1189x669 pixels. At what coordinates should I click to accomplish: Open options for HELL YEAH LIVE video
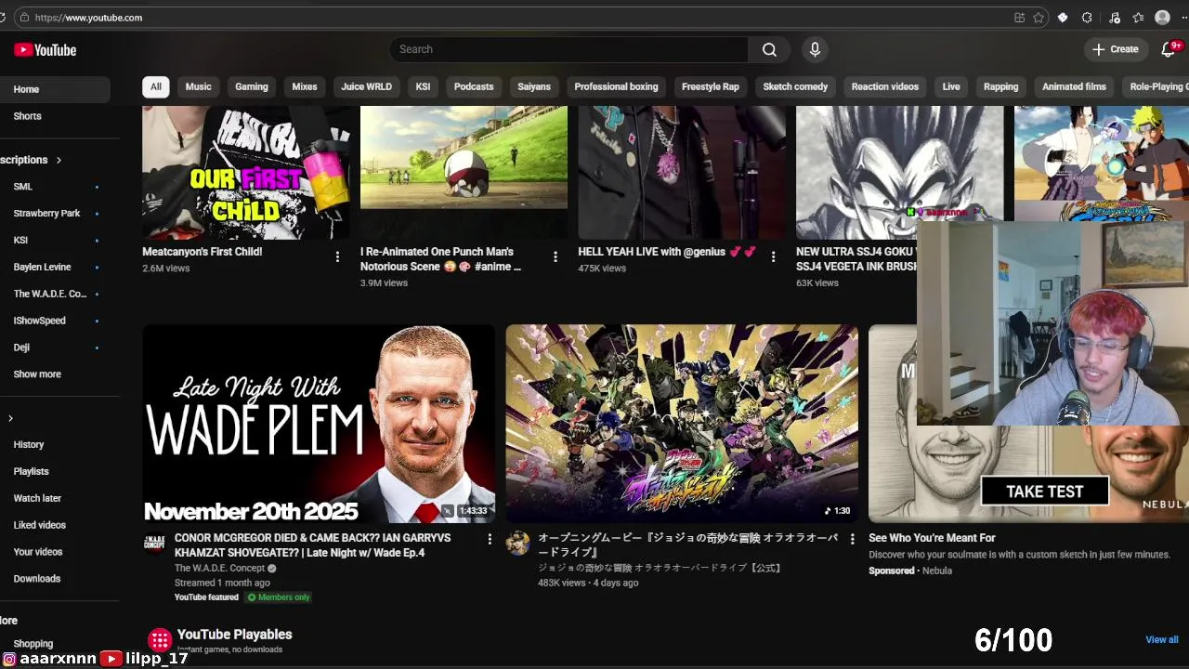tap(773, 256)
